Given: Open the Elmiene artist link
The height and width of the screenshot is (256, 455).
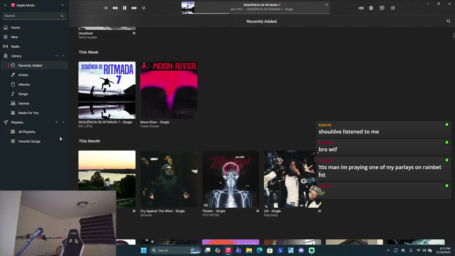Looking at the screenshot, I should 146,215.
